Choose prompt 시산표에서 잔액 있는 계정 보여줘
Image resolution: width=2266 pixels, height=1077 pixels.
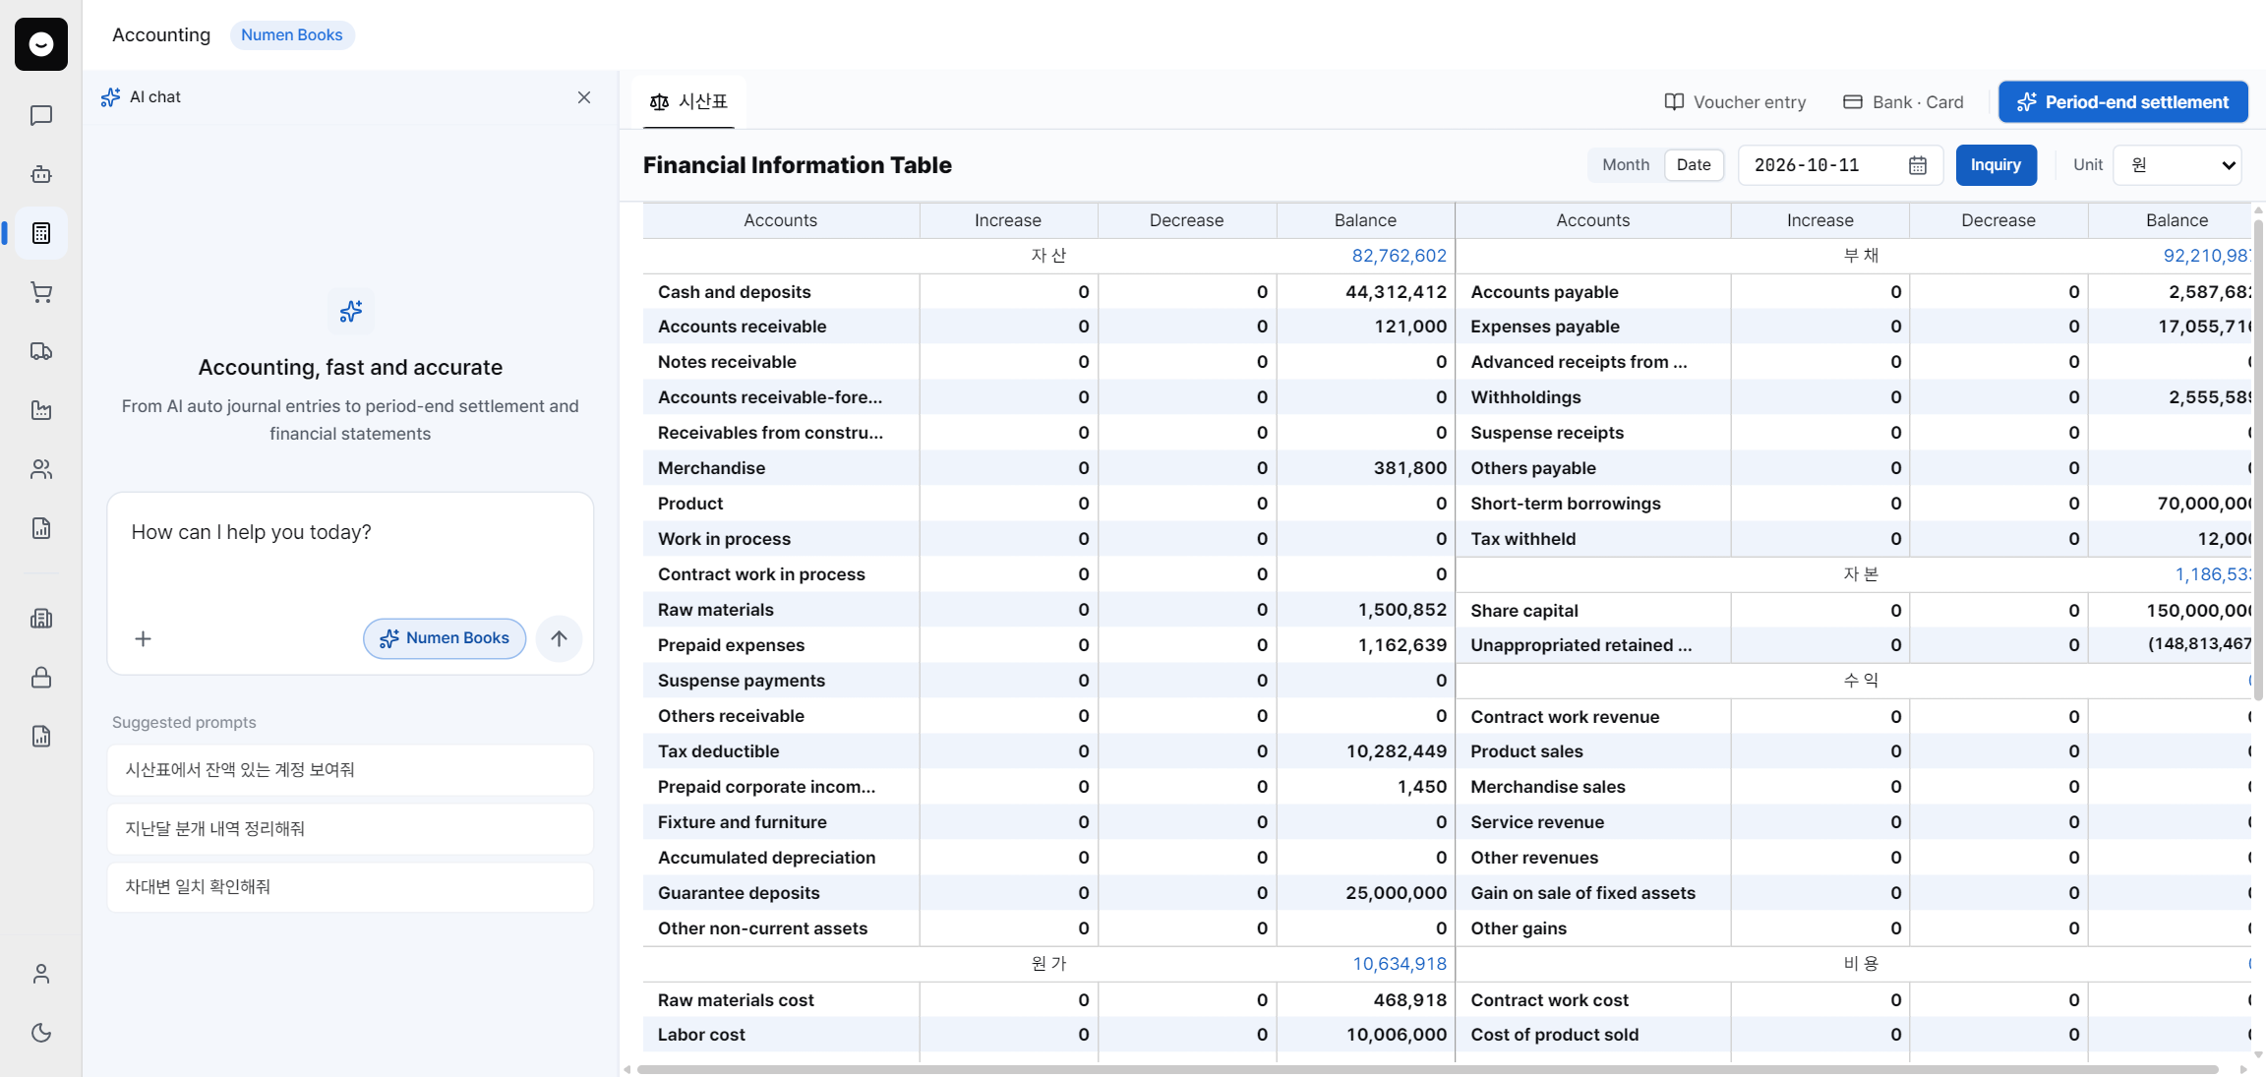(x=350, y=770)
